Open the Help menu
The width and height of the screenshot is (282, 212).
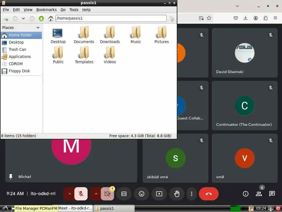(x=86, y=10)
